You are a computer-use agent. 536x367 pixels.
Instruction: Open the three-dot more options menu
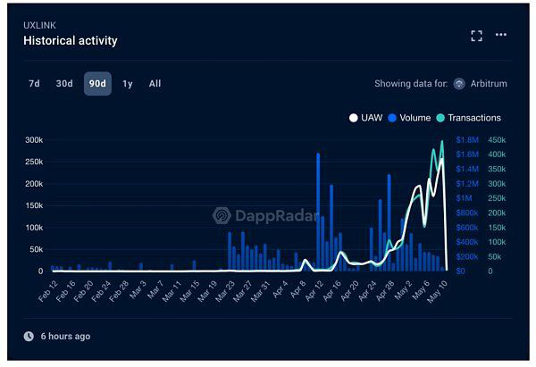[501, 35]
